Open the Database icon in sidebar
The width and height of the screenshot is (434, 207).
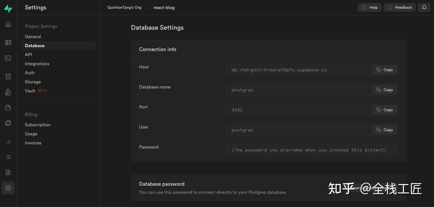click(x=8, y=77)
